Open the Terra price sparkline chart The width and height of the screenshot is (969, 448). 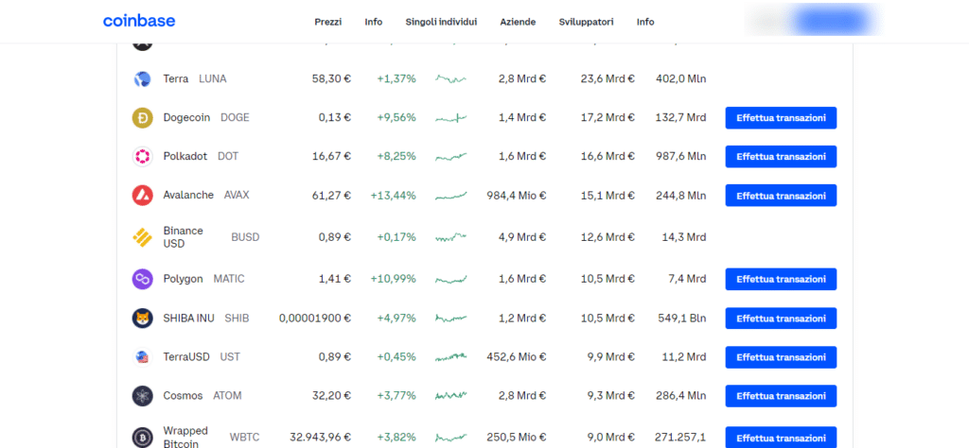click(x=451, y=79)
